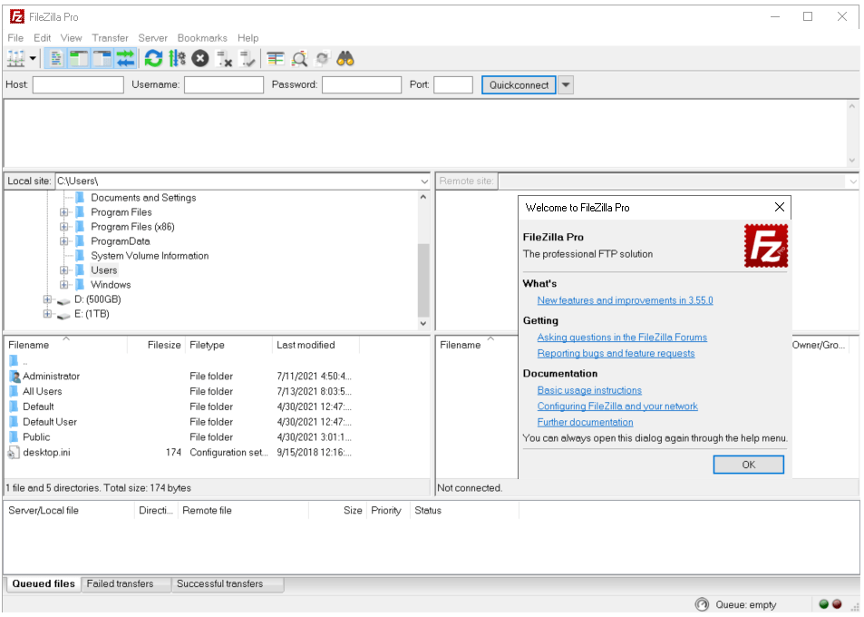This screenshot has width=864, height=617.
Task: Click the binoculars file search icon
Action: tap(345, 59)
